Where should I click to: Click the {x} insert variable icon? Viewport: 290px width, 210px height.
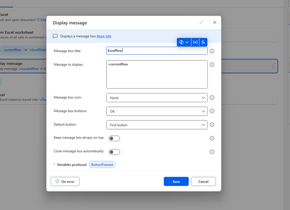195,42
